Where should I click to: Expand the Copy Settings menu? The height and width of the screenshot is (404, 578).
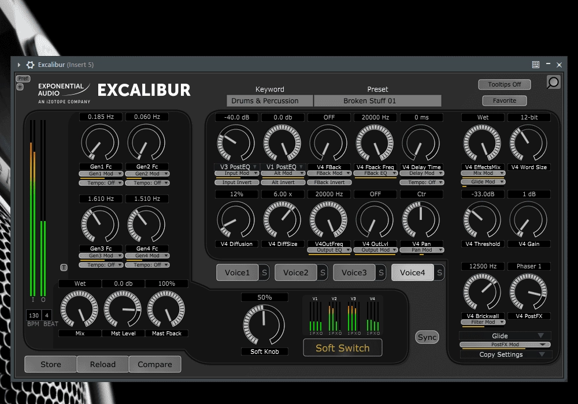click(506, 354)
